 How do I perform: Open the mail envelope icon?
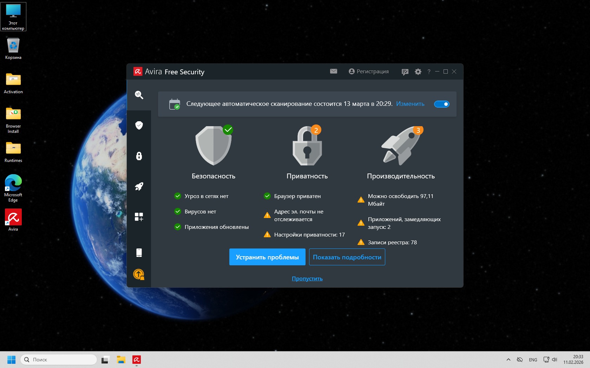click(x=333, y=71)
